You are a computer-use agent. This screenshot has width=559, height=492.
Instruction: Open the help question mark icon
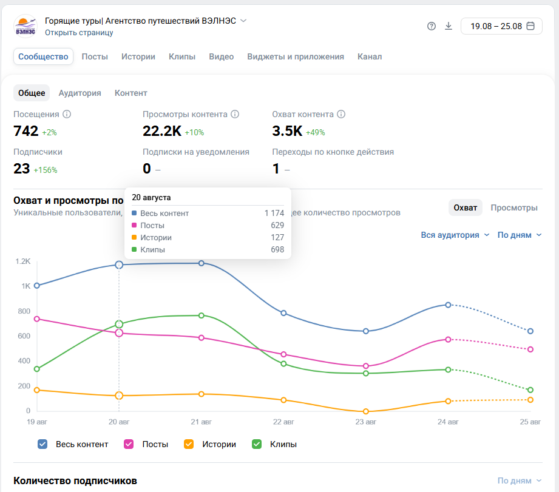[432, 26]
